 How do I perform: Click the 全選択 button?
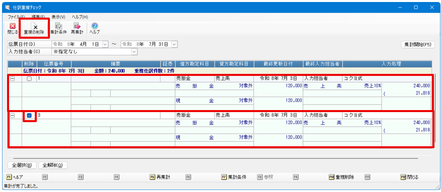(x=22, y=165)
